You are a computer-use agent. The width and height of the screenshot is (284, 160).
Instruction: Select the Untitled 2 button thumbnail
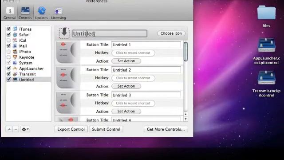67,77
